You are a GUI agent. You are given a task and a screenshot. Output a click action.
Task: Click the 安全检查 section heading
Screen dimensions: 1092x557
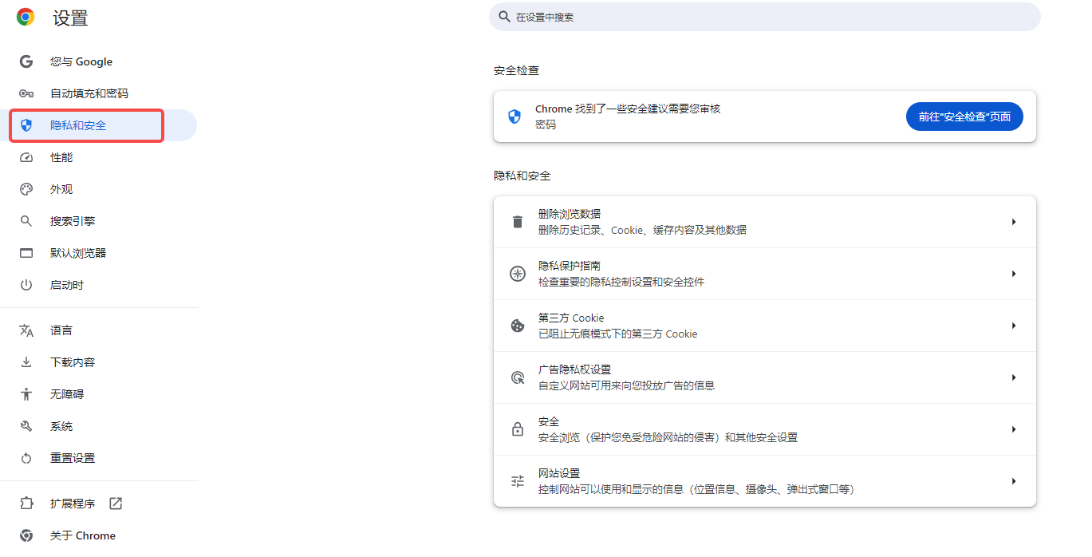(x=516, y=70)
